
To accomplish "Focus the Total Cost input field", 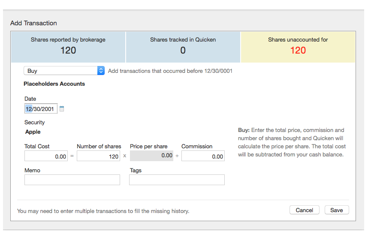I will [46, 156].
